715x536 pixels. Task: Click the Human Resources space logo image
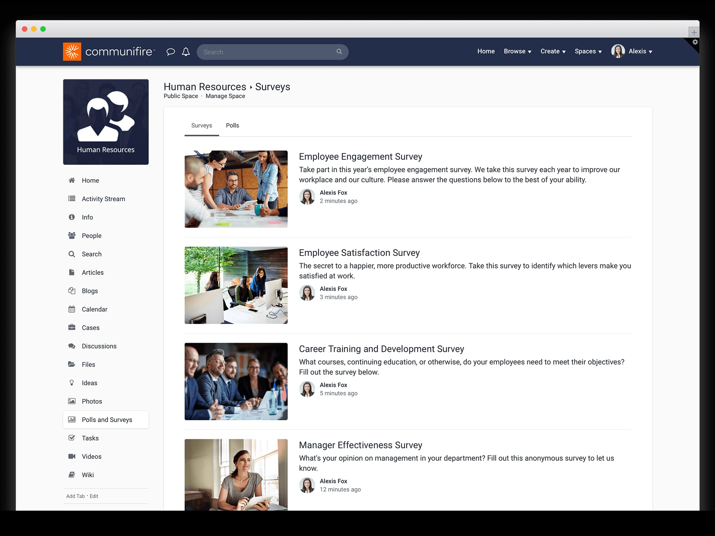106,122
